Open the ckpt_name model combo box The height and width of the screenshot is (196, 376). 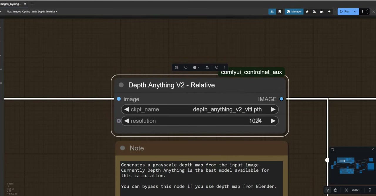200,109
